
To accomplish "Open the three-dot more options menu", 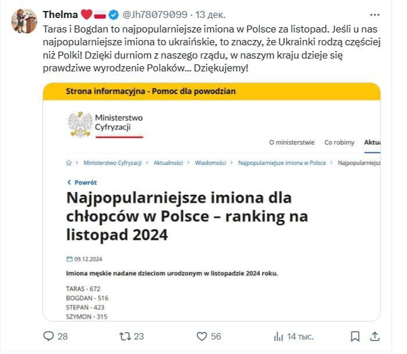I will (x=374, y=14).
